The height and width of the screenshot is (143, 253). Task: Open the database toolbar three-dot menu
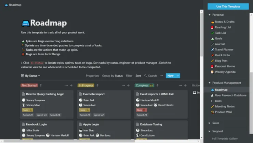(161, 76)
